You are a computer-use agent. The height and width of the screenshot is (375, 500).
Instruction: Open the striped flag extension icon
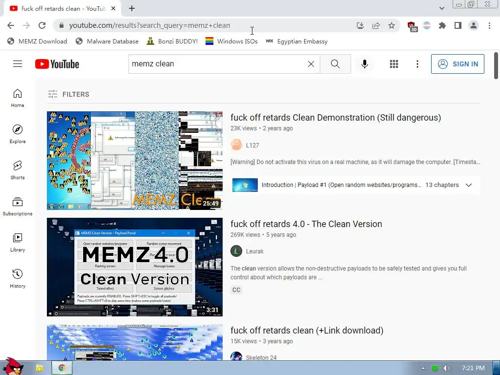click(427, 25)
